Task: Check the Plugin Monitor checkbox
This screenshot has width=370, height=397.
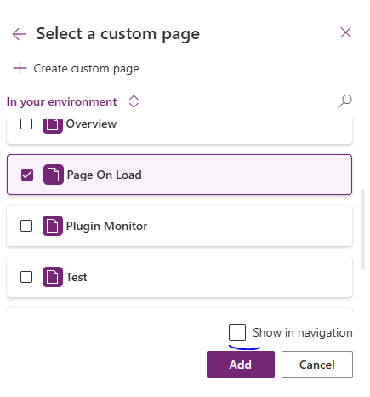Action: pos(26,226)
